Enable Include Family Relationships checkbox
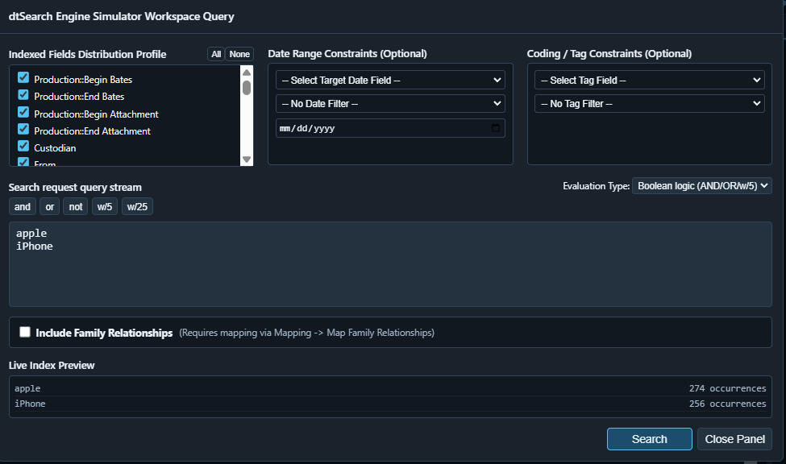 (24, 332)
